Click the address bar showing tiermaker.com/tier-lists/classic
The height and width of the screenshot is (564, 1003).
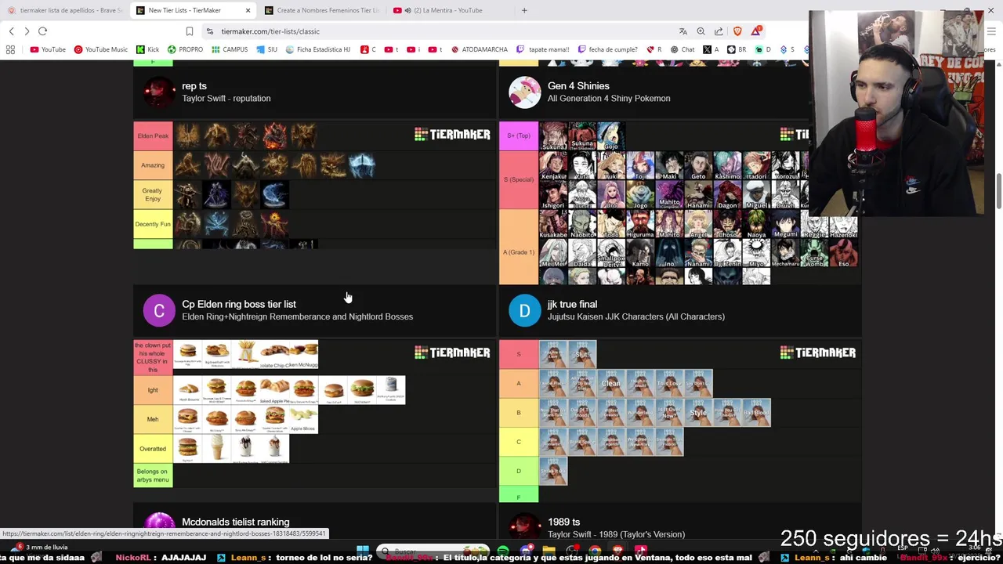pyautogui.click(x=439, y=31)
